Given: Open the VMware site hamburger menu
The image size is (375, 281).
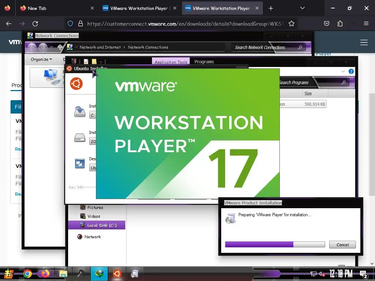Looking at the screenshot, I should (364, 42).
